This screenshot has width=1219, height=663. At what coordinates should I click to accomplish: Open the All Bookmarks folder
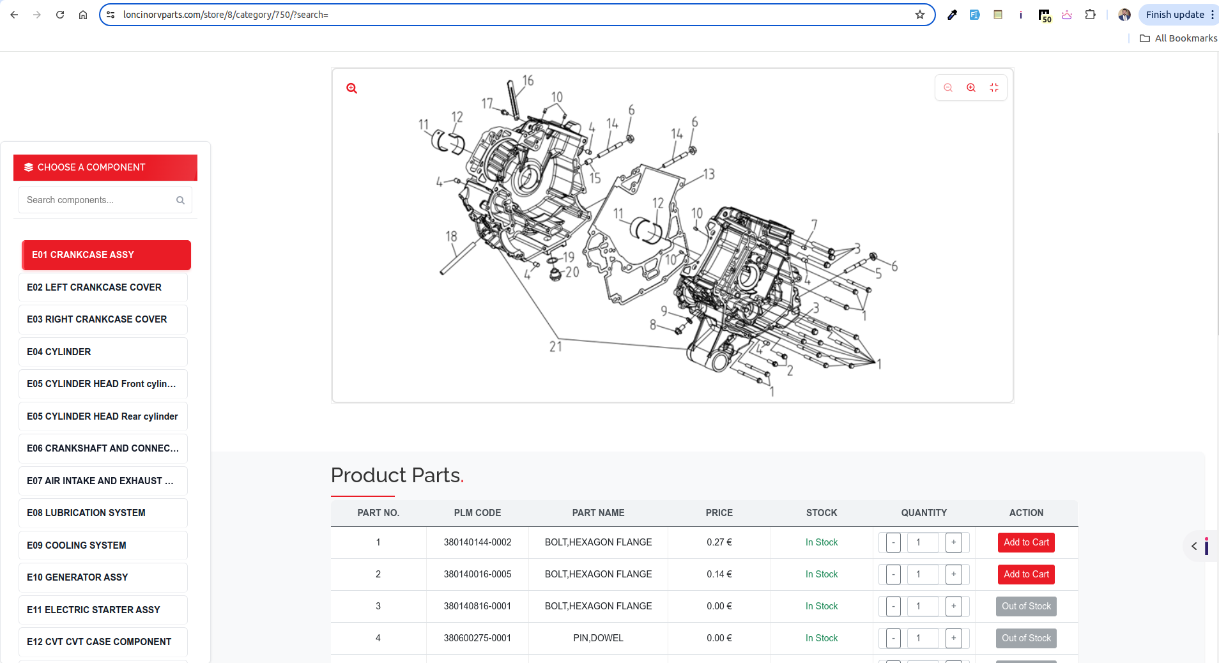click(1178, 38)
